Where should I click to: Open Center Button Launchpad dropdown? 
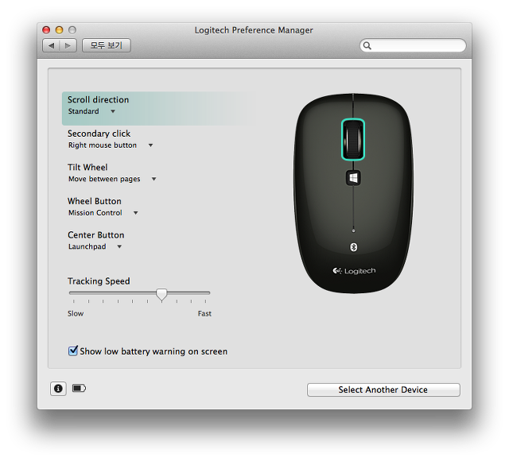click(95, 246)
